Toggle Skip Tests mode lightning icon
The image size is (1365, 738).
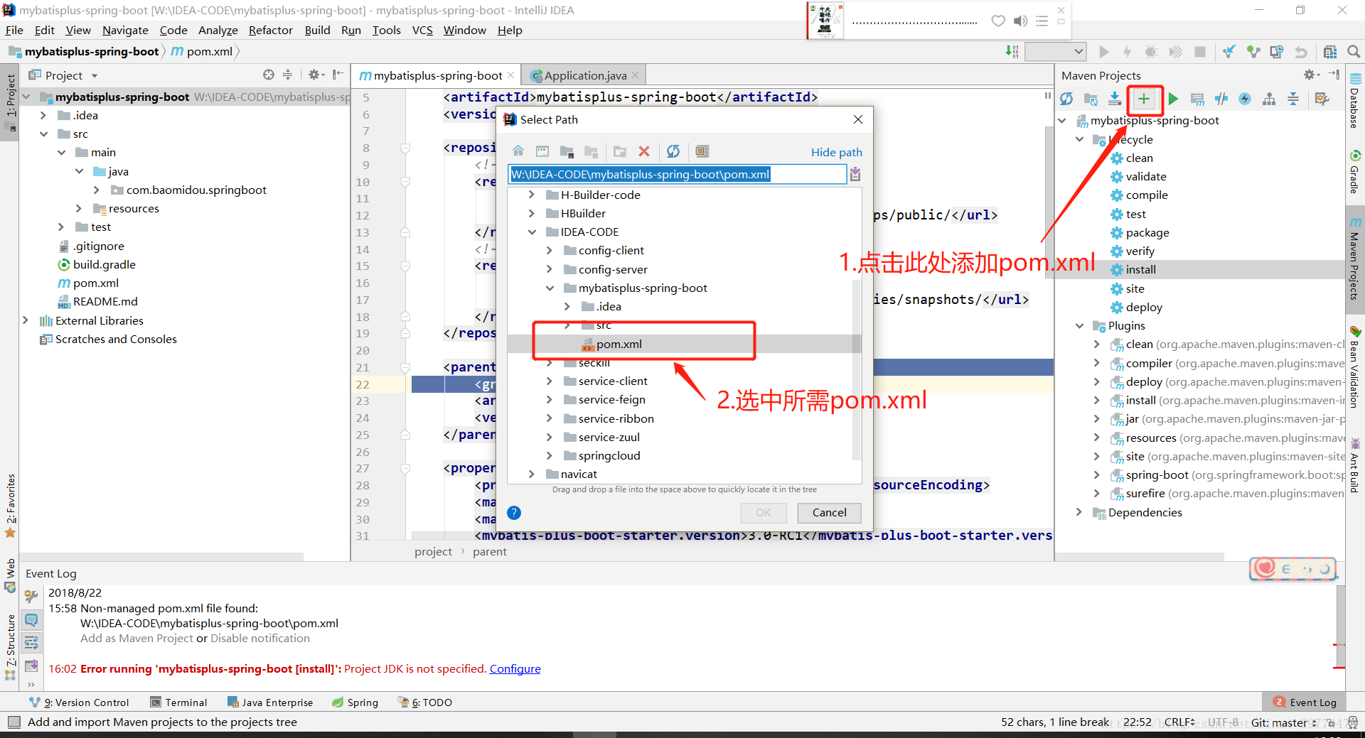tap(1245, 99)
